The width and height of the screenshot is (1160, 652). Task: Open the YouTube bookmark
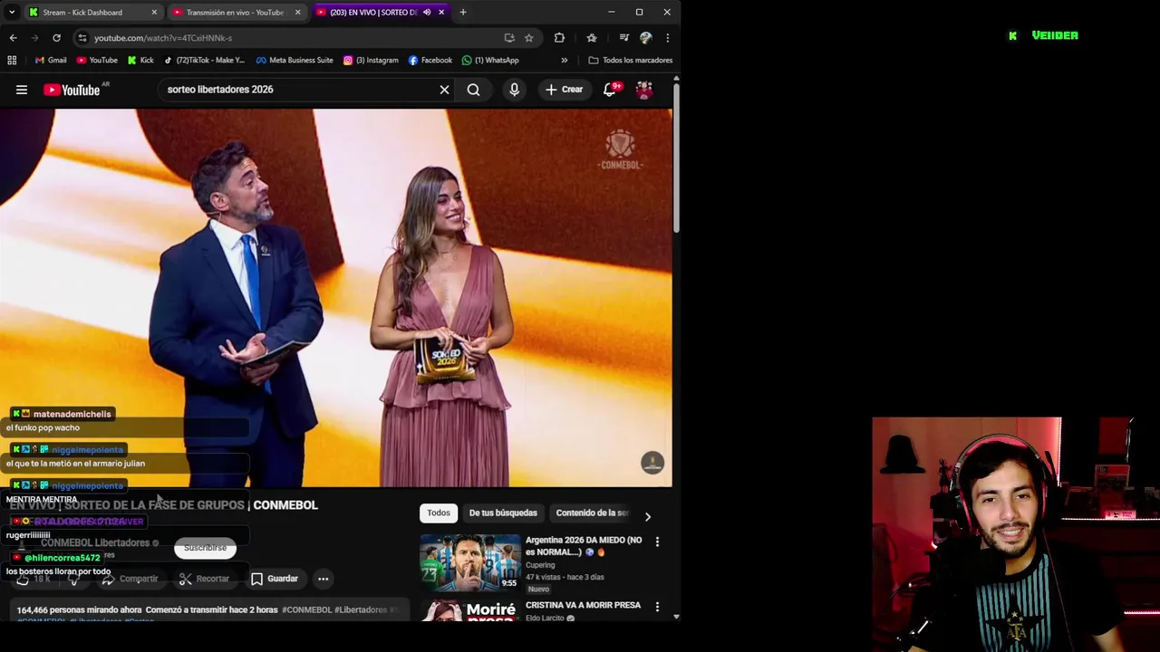point(97,60)
